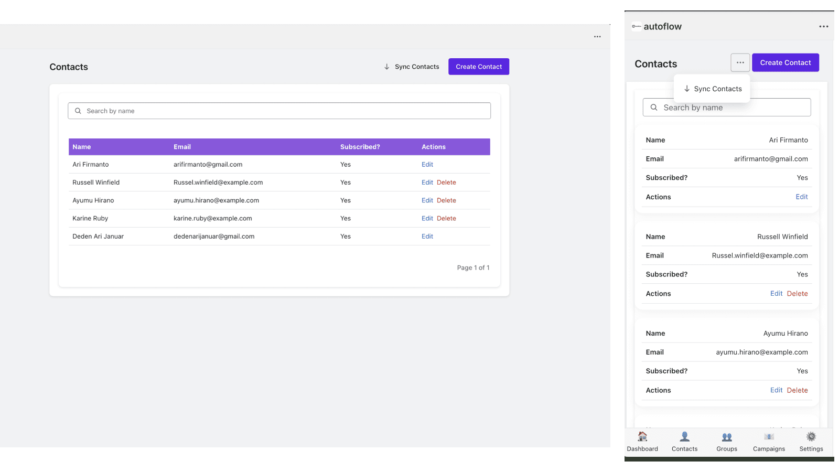Open the ellipsis menu next to Contacts heading
This screenshot has height=472, width=839.
pyautogui.click(x=740, y=62)
